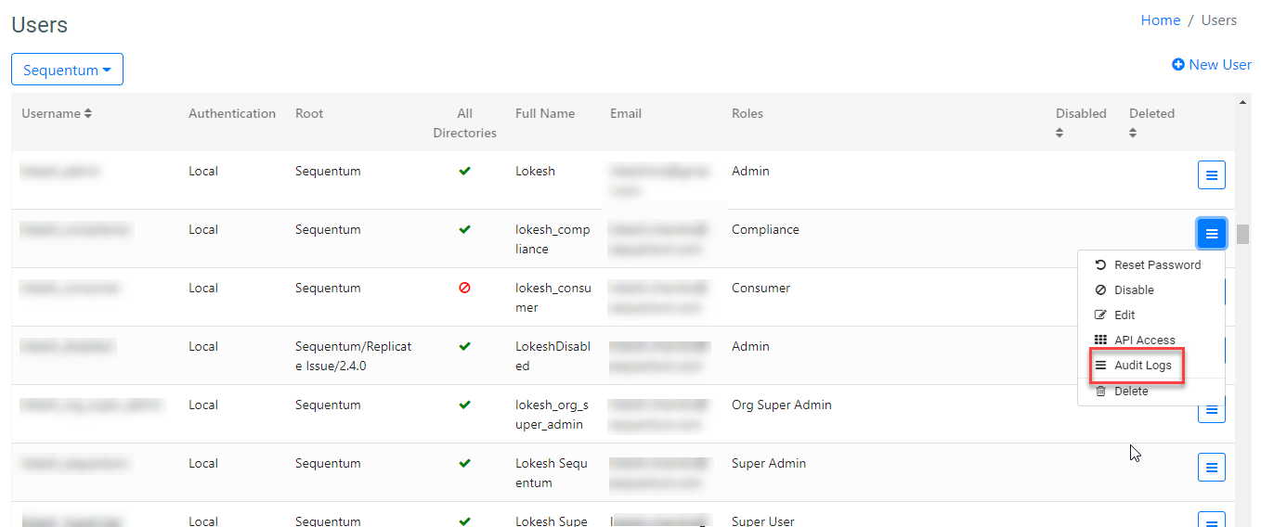This screenshot has width=1261, height=527.
Task: Click green checkmark in Lokesh Admin row
Action: click(x=464, y=171)
